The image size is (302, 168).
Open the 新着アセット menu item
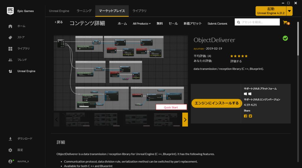coord(193,24)
